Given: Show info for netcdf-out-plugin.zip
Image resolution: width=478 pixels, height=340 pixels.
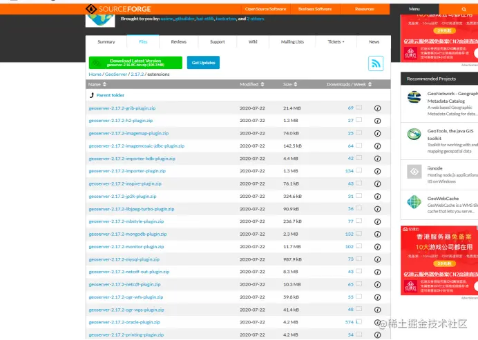Looking at the screenshot, I should point(377,272).
